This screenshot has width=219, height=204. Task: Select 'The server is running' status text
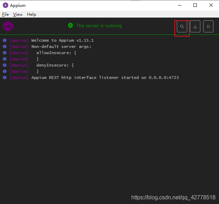(x=99, y=25)
